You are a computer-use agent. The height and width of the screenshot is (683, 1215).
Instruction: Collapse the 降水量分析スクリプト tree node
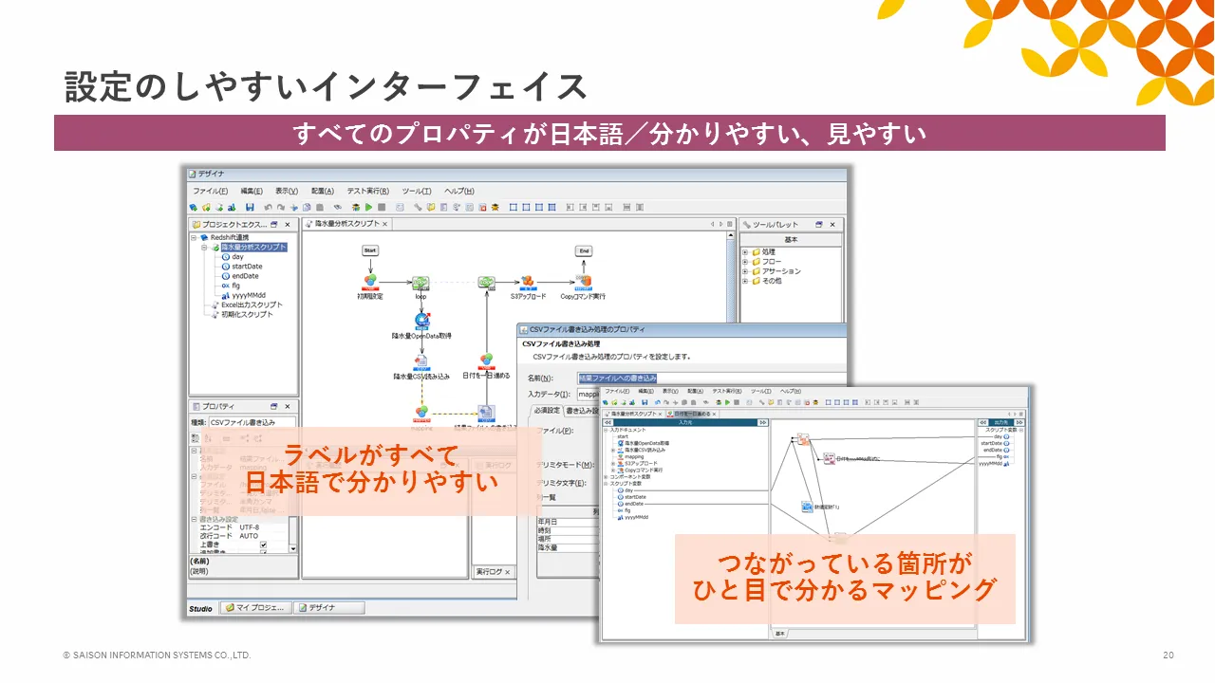pyautogui.click(x=204, y=247)
